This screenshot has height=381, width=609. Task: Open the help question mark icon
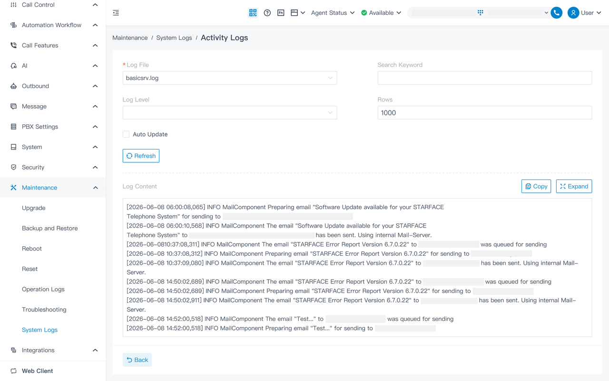point(267,13)
